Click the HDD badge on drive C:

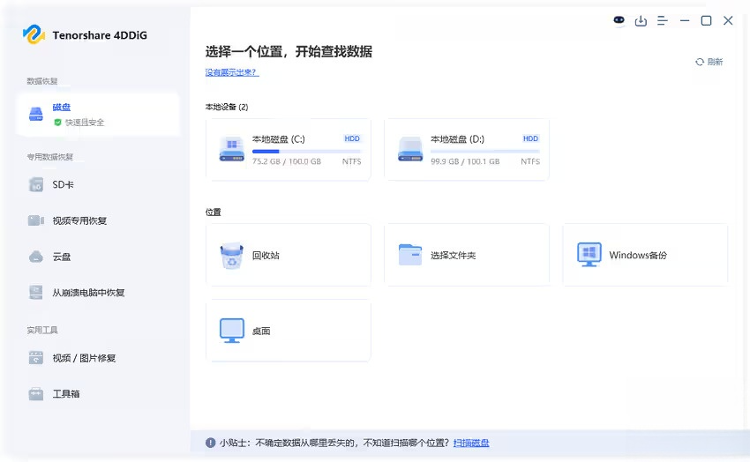352,138
